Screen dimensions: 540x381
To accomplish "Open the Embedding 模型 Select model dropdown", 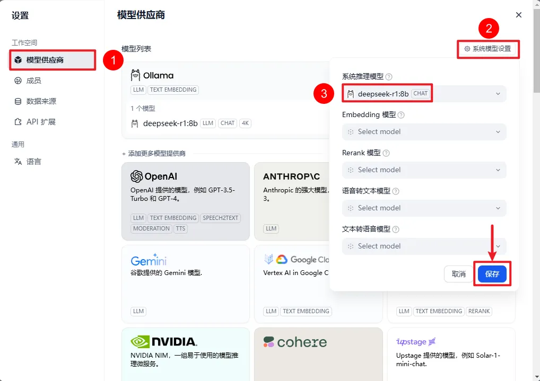I will (x=424, y=132).
